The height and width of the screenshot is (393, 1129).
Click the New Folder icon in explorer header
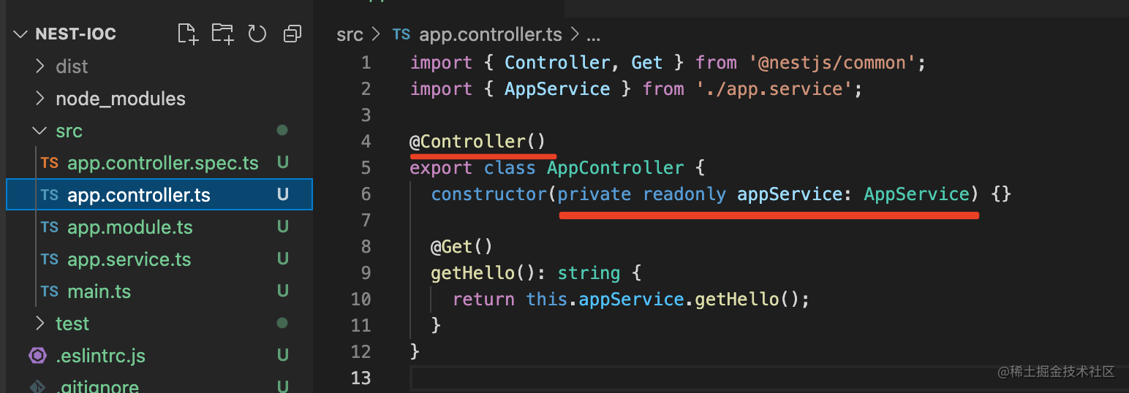(222, 34)
